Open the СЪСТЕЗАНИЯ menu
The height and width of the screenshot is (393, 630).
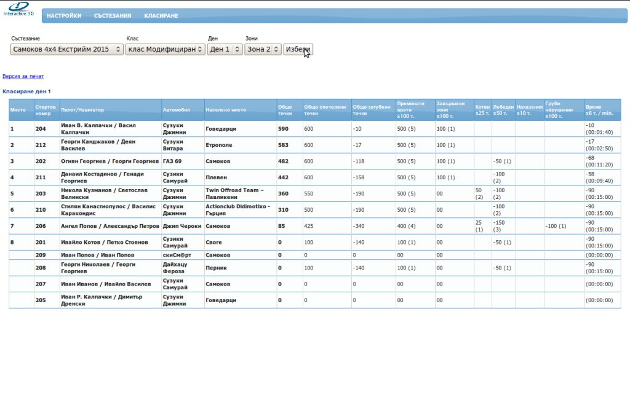click(113, 16)
